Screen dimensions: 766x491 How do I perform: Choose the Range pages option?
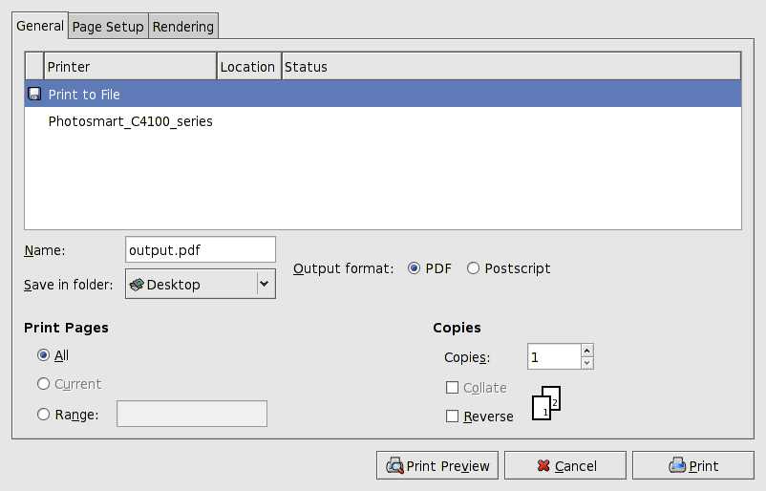click(x=43, y=415)
